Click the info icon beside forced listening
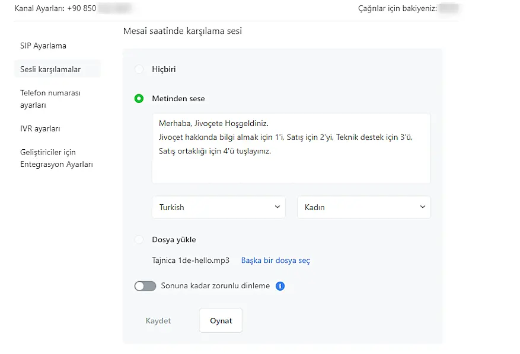The width and height of the screenshot is (520, 354). pos(280,287)
